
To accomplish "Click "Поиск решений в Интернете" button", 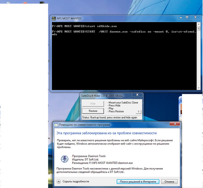I will (x=138, y=182).
